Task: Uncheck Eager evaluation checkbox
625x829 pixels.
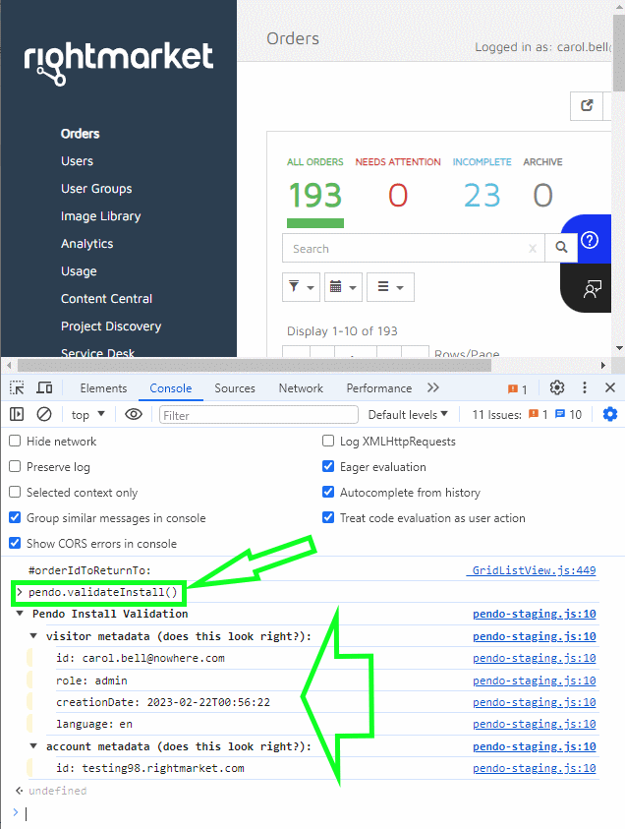Action: tap(329, 467)
